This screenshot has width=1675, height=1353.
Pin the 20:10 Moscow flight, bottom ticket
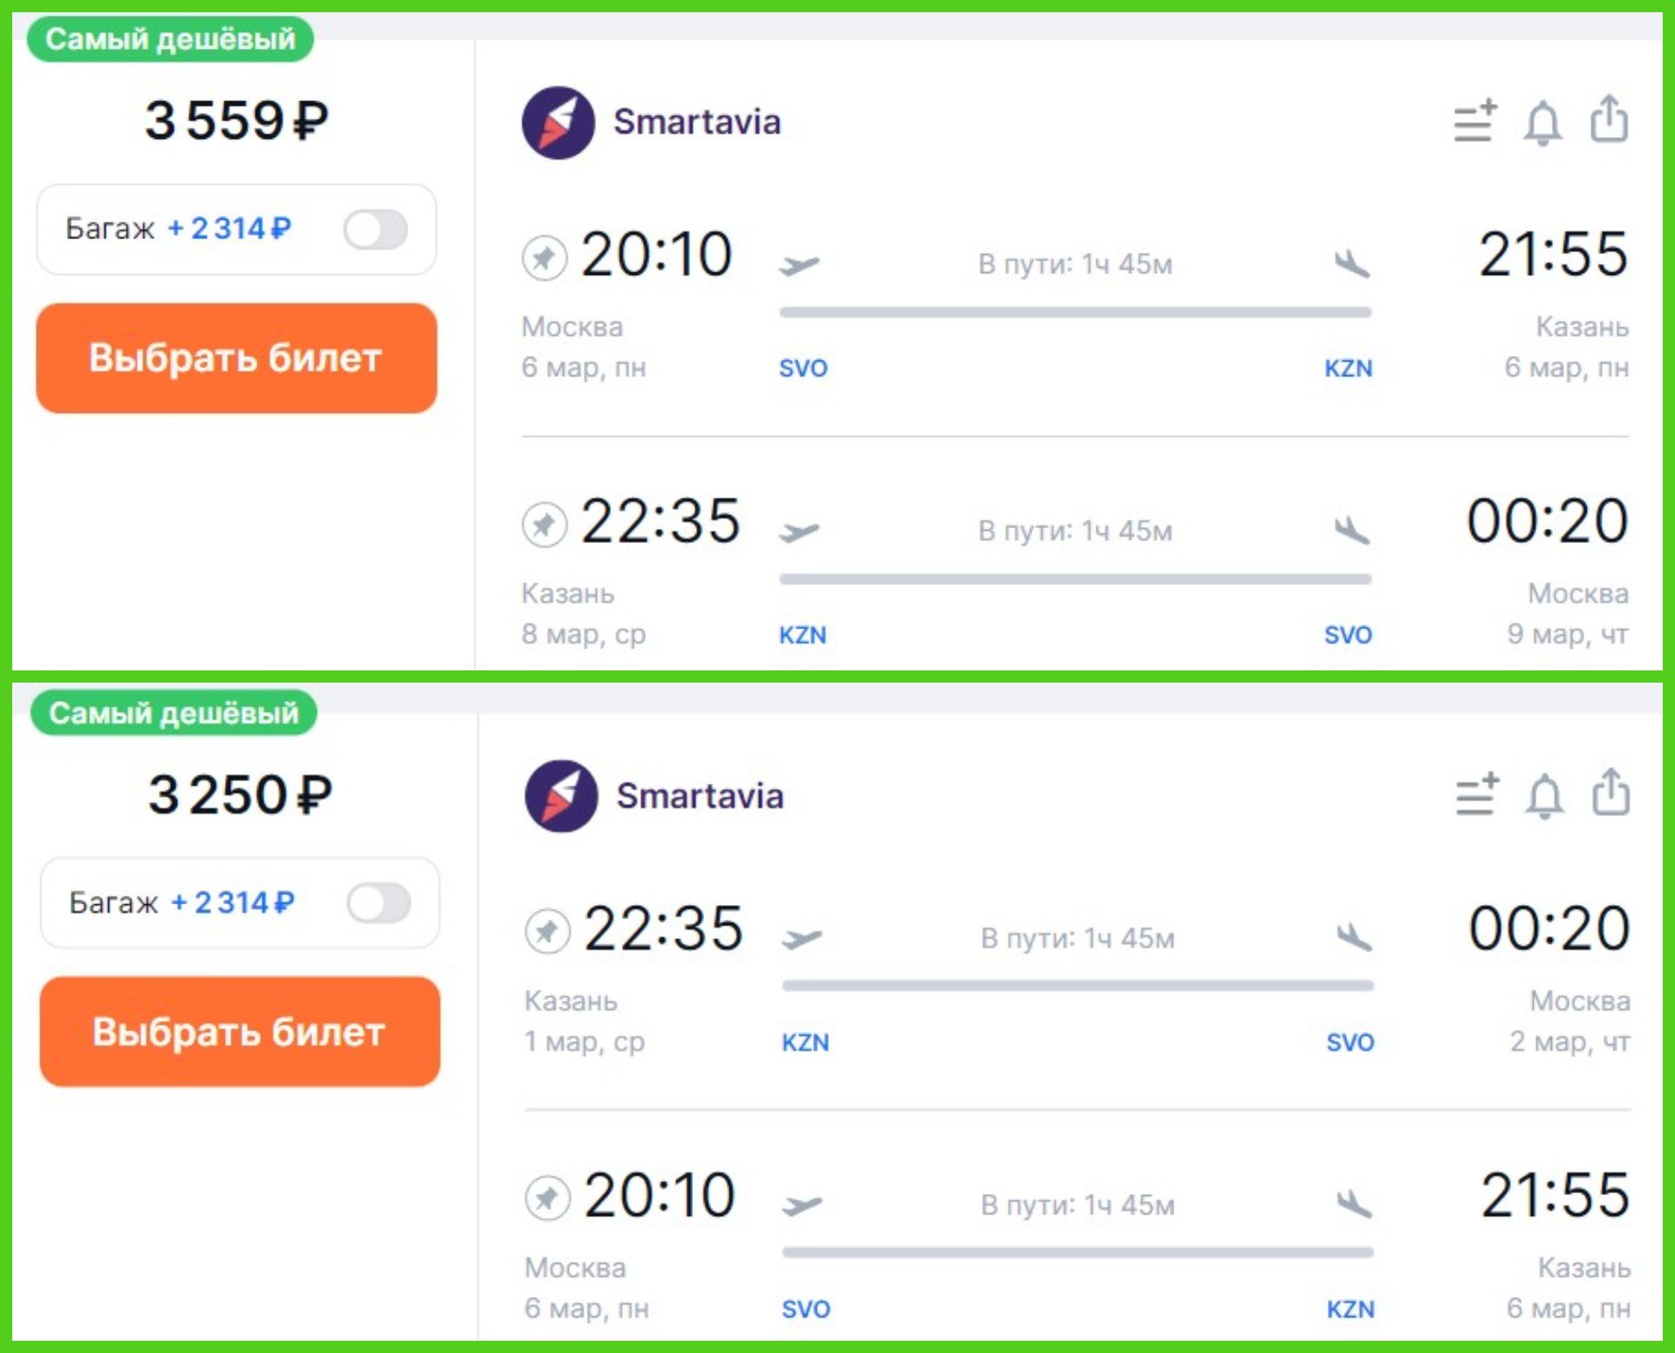[x=547, y=1198]
